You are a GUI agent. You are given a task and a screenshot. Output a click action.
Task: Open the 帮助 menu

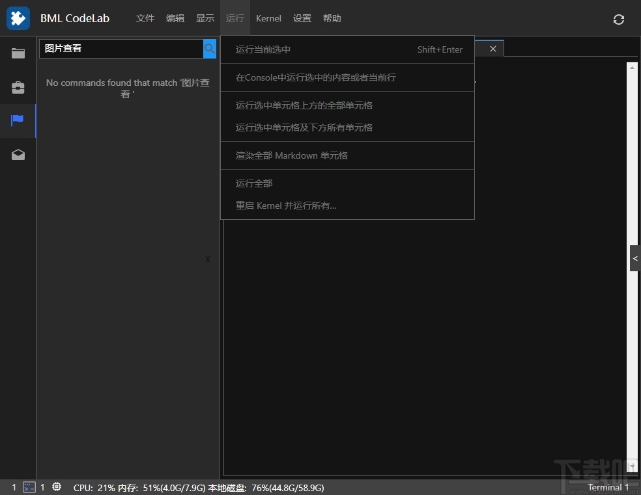(332, 18)
